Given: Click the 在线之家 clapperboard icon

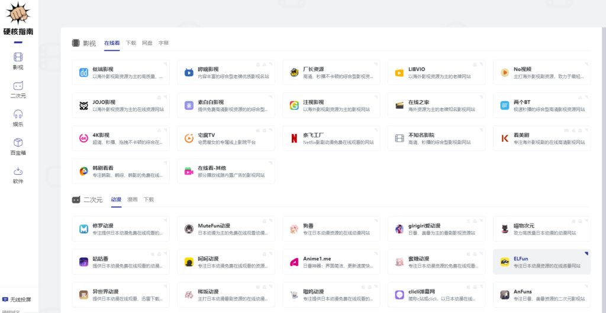Looking at the screenshot, I should (399, 106).
